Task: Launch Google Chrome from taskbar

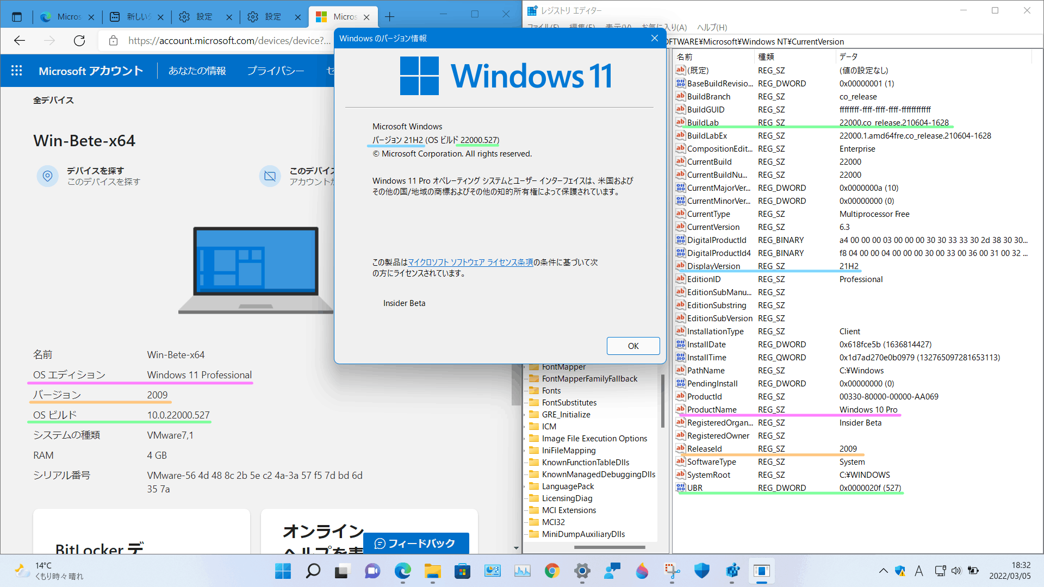Action: 552,571
